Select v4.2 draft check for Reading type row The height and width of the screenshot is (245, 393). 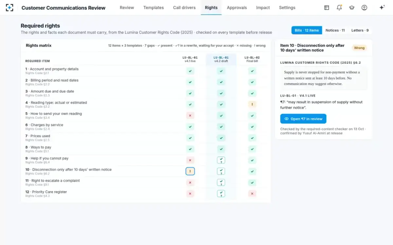pyautogui.click(x=221, y=104)
